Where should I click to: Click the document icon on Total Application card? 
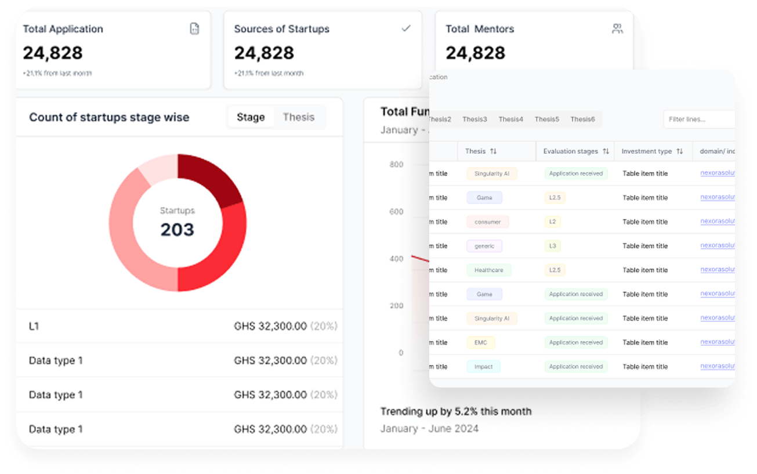pyautogui.click(x=194, y=28)
